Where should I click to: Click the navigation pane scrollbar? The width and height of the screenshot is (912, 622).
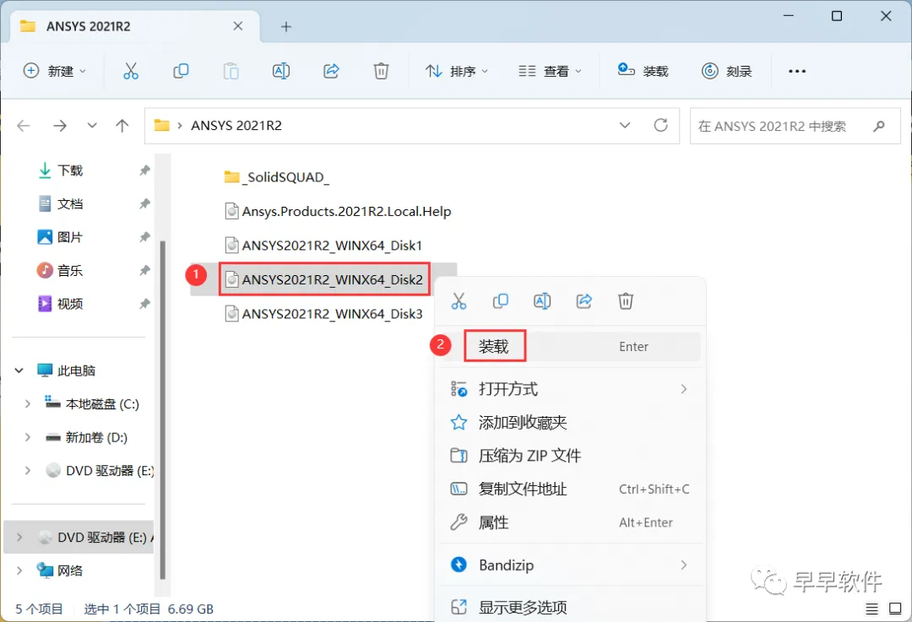[x=163, y=409]
